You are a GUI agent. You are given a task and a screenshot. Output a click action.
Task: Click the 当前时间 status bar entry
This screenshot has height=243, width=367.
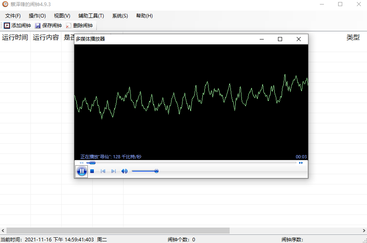pyautogui.click(x=54, y=239)
